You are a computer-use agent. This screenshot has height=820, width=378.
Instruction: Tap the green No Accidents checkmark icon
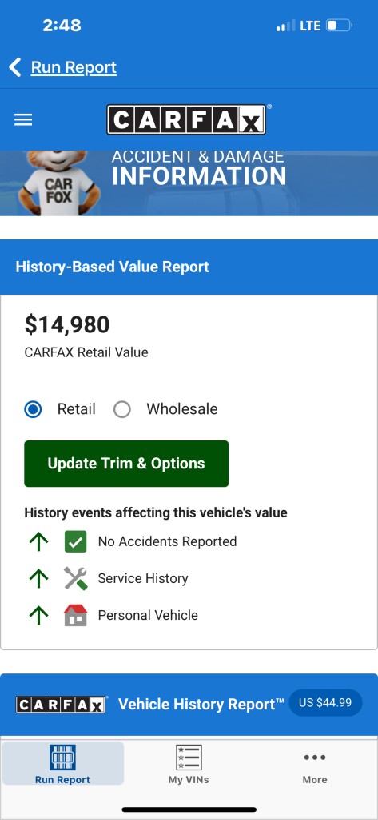pos(76,542)
